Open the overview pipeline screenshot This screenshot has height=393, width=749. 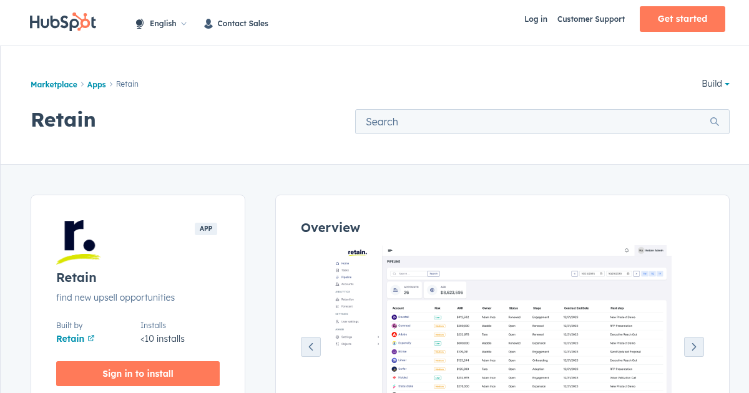coord(502,319)
